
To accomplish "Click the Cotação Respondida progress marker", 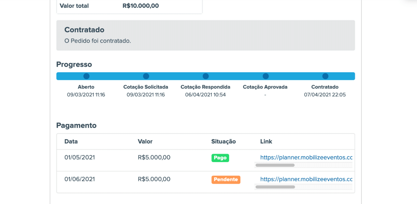I will pyautogui.click(x=206, y=76).
